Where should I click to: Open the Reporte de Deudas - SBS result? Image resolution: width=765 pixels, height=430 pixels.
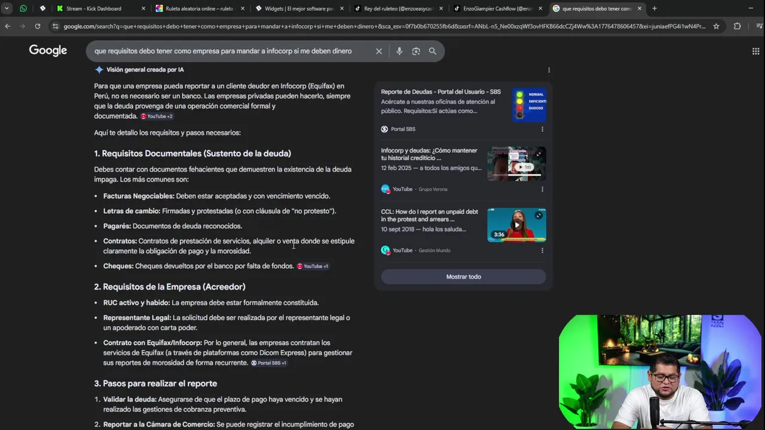tap(441, 92)
